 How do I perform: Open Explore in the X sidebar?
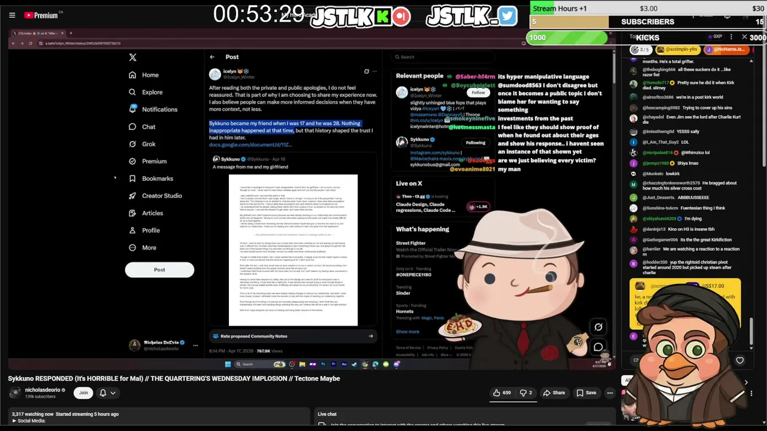point(146,92)
